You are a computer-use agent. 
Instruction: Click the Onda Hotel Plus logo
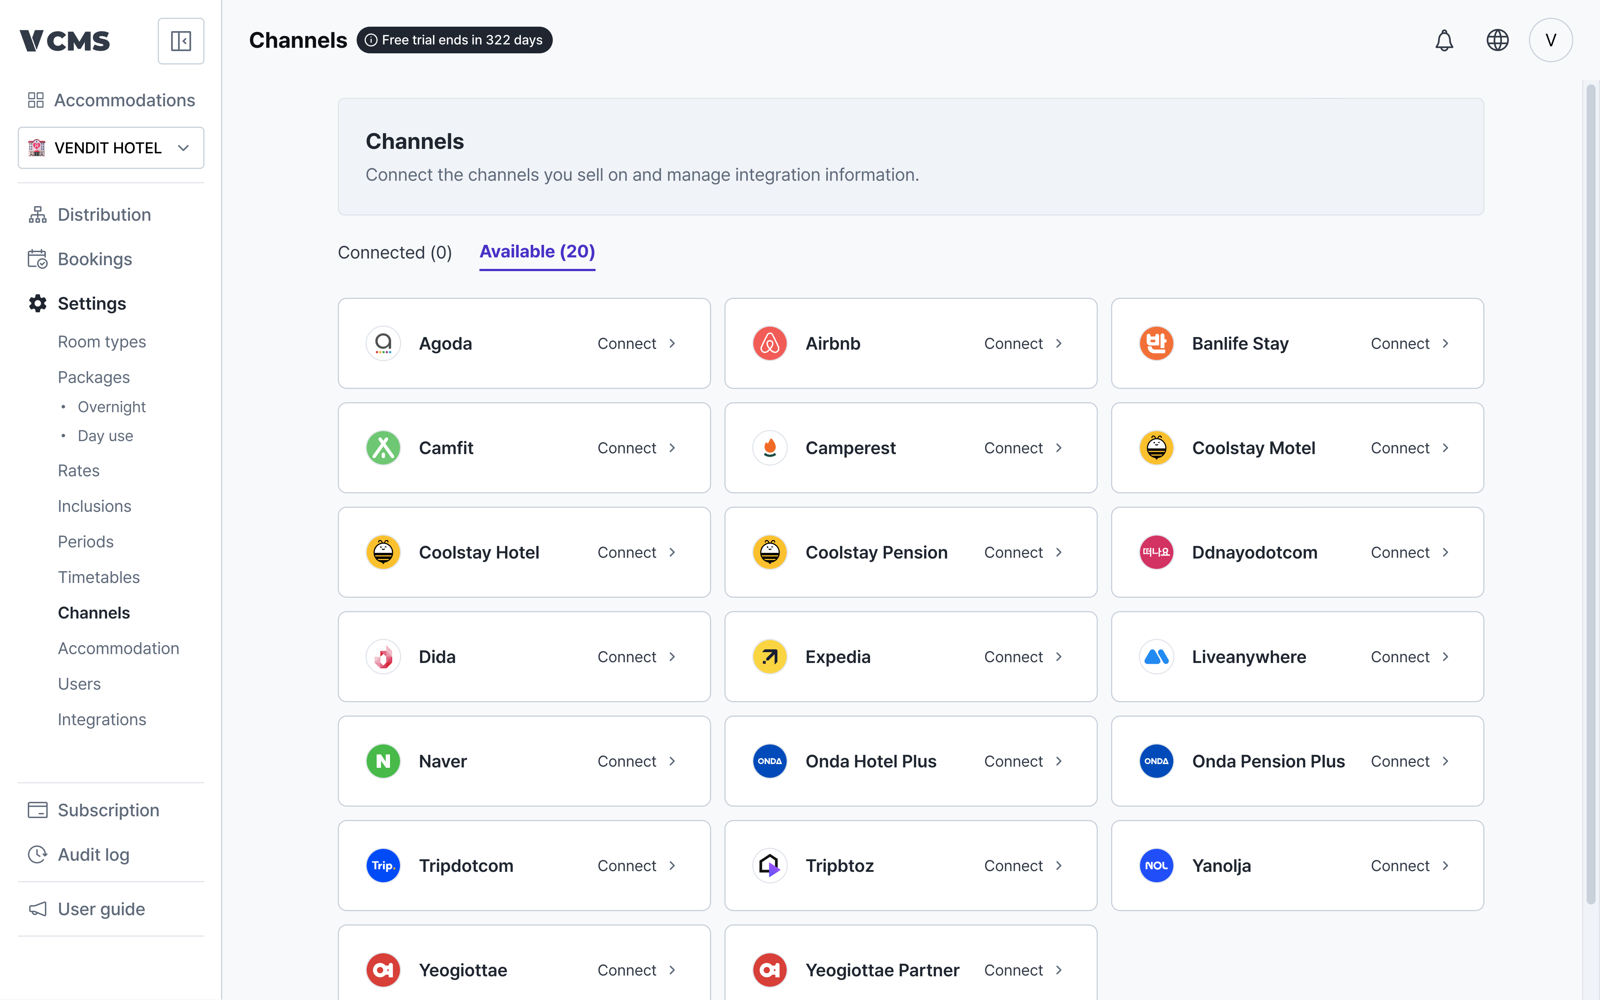(x=770, y=761)
